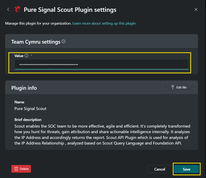This screenshot has height=178, width=206.
Task: Click 'Manage this plugin for your organization' text
Action: click(x=38, y=23)
